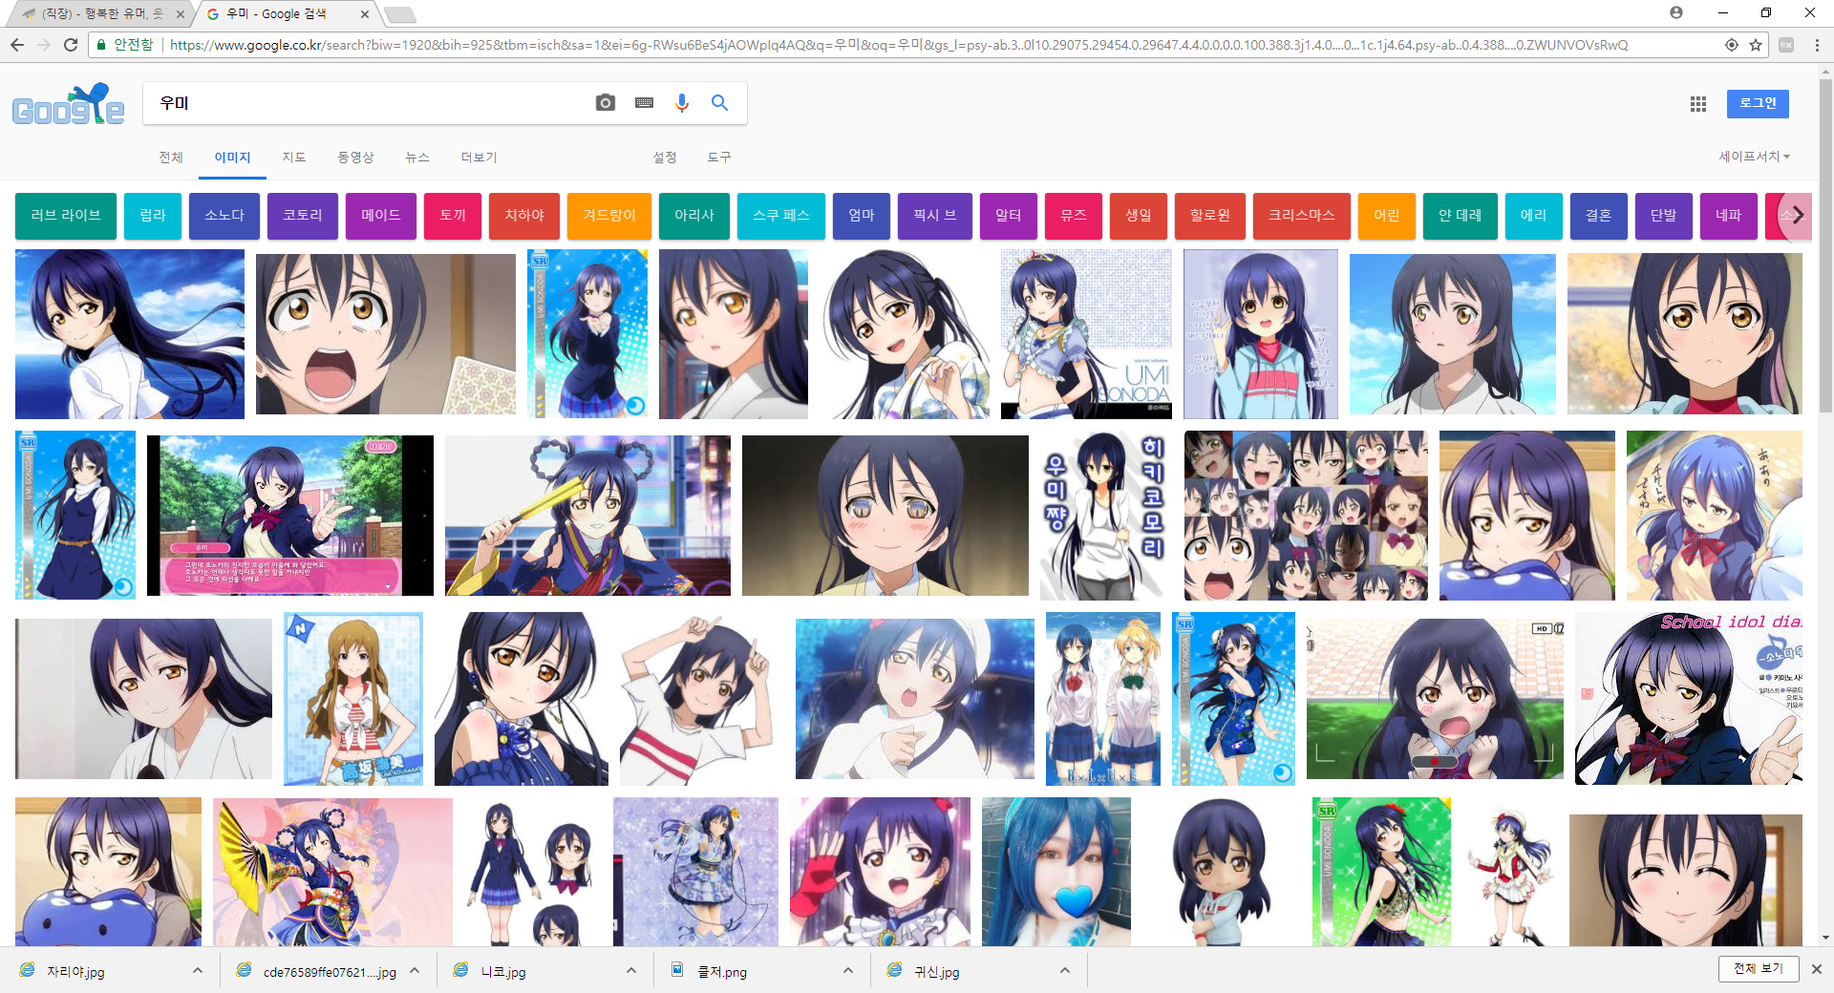The image size is (1834, 993).
Task: Go back to the previous page
Action: (17, 45)
